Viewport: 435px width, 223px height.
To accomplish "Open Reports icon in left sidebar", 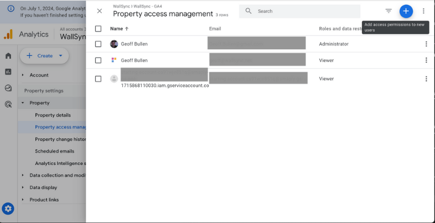I will tap(8, 72).
